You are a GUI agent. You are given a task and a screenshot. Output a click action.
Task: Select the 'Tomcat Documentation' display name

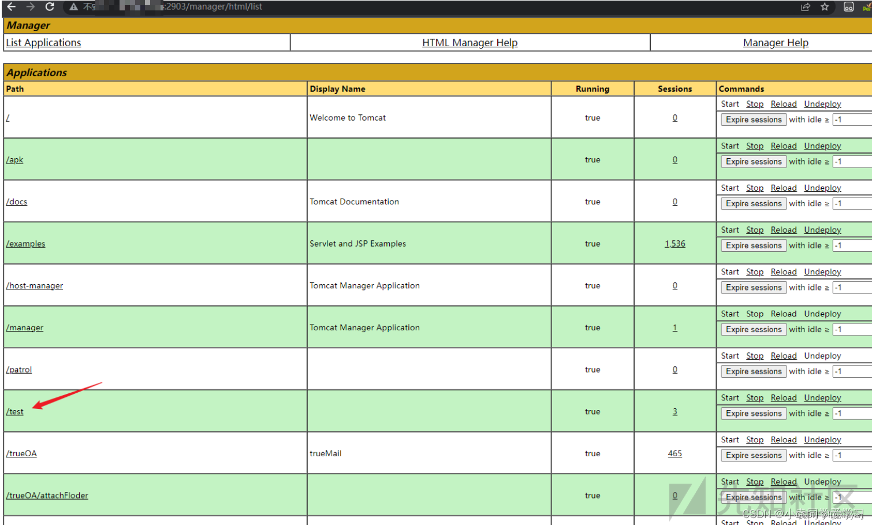tap(354, 202)
